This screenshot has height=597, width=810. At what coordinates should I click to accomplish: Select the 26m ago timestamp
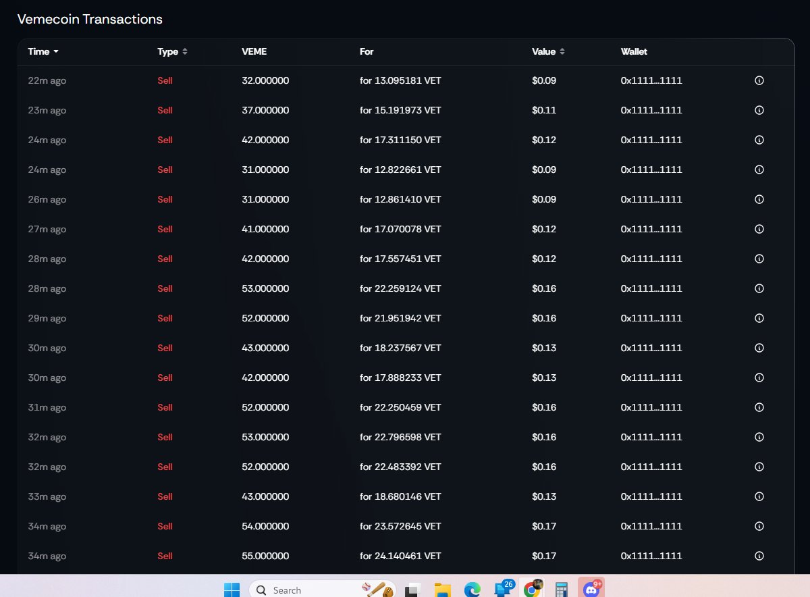47,200
